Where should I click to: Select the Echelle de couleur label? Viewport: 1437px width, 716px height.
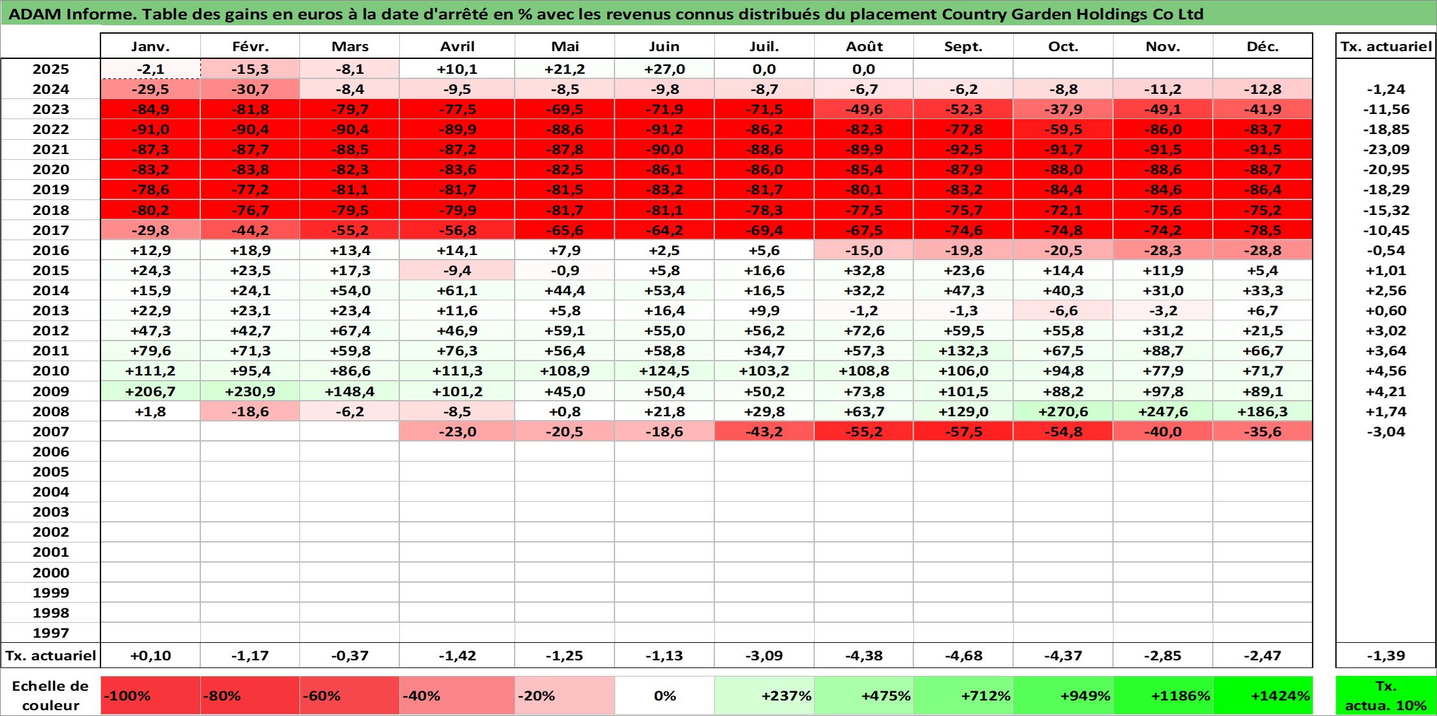[x=51, y=696]
